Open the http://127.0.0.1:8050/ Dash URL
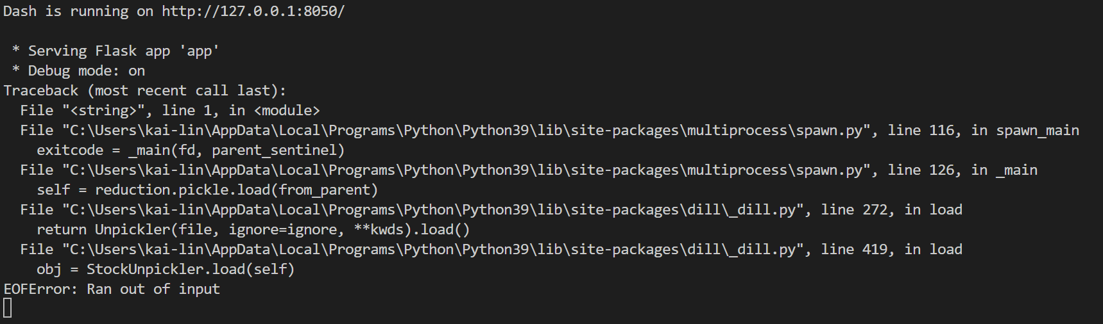1103x324 pixels. click(253, 12)
